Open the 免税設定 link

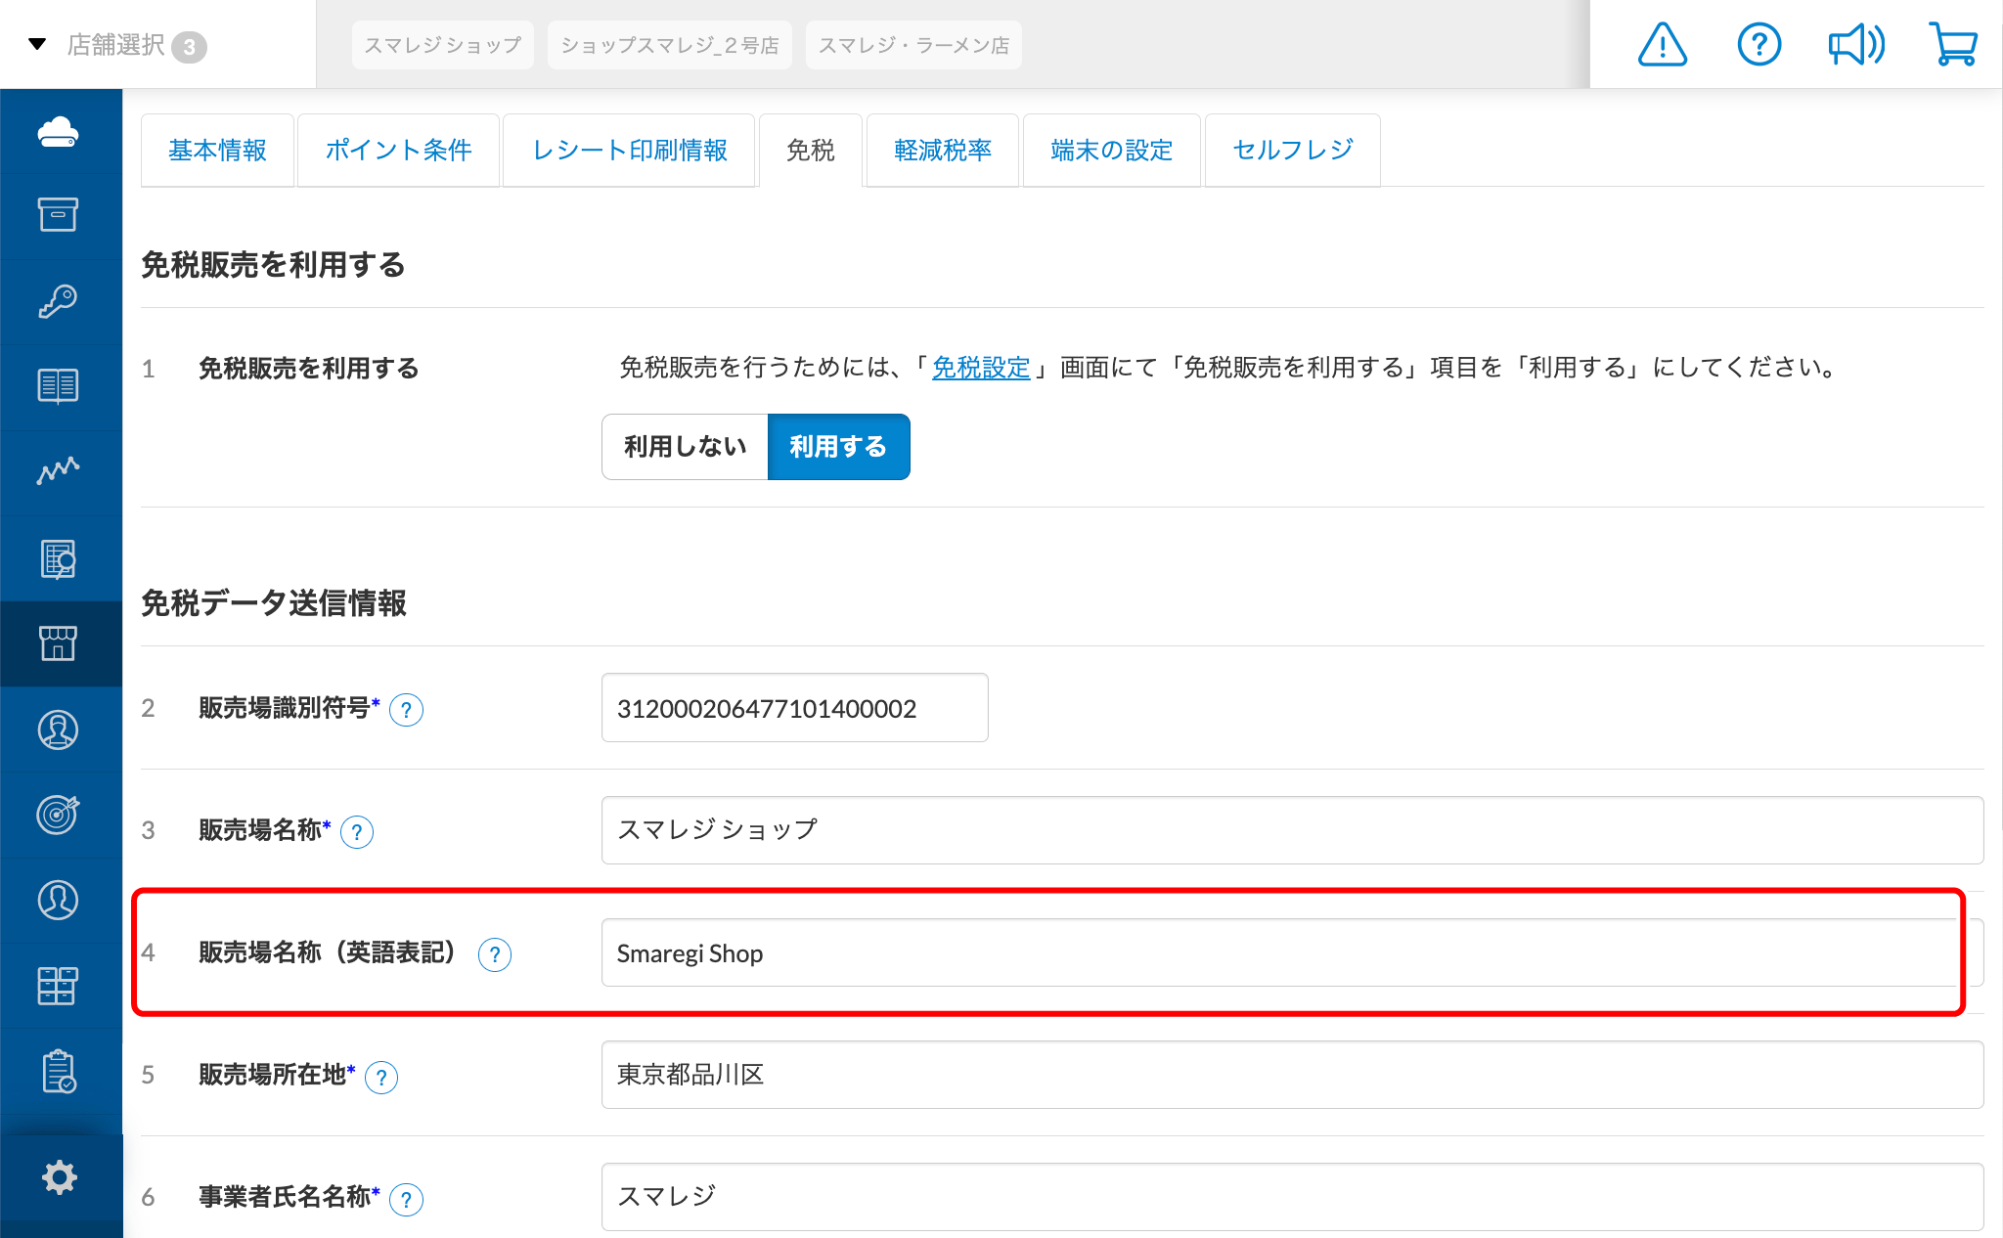tap(981, 368)
